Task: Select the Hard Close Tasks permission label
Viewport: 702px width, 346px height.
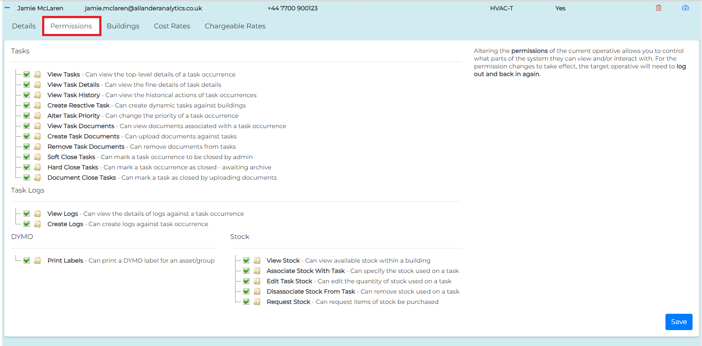Action: point(73,167)
